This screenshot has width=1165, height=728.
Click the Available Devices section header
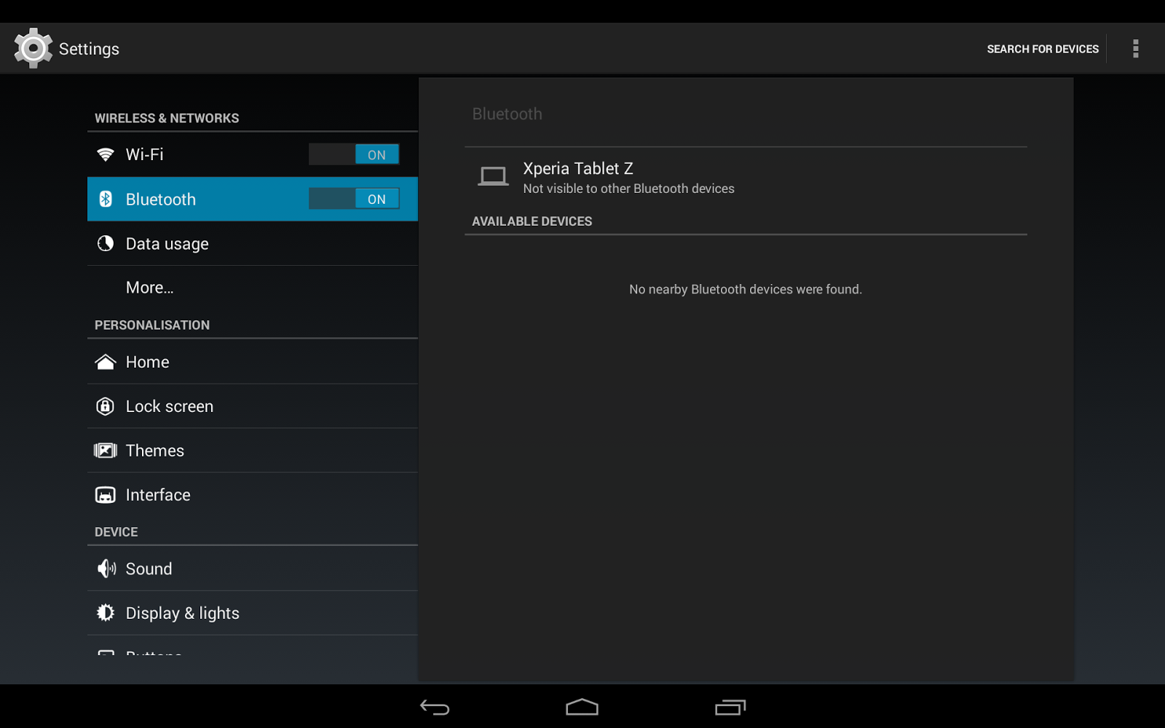coord(532,221)
